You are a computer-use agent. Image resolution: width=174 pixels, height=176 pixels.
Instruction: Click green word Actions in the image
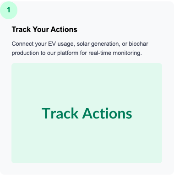pyautogui.click(x=107, y=113)
